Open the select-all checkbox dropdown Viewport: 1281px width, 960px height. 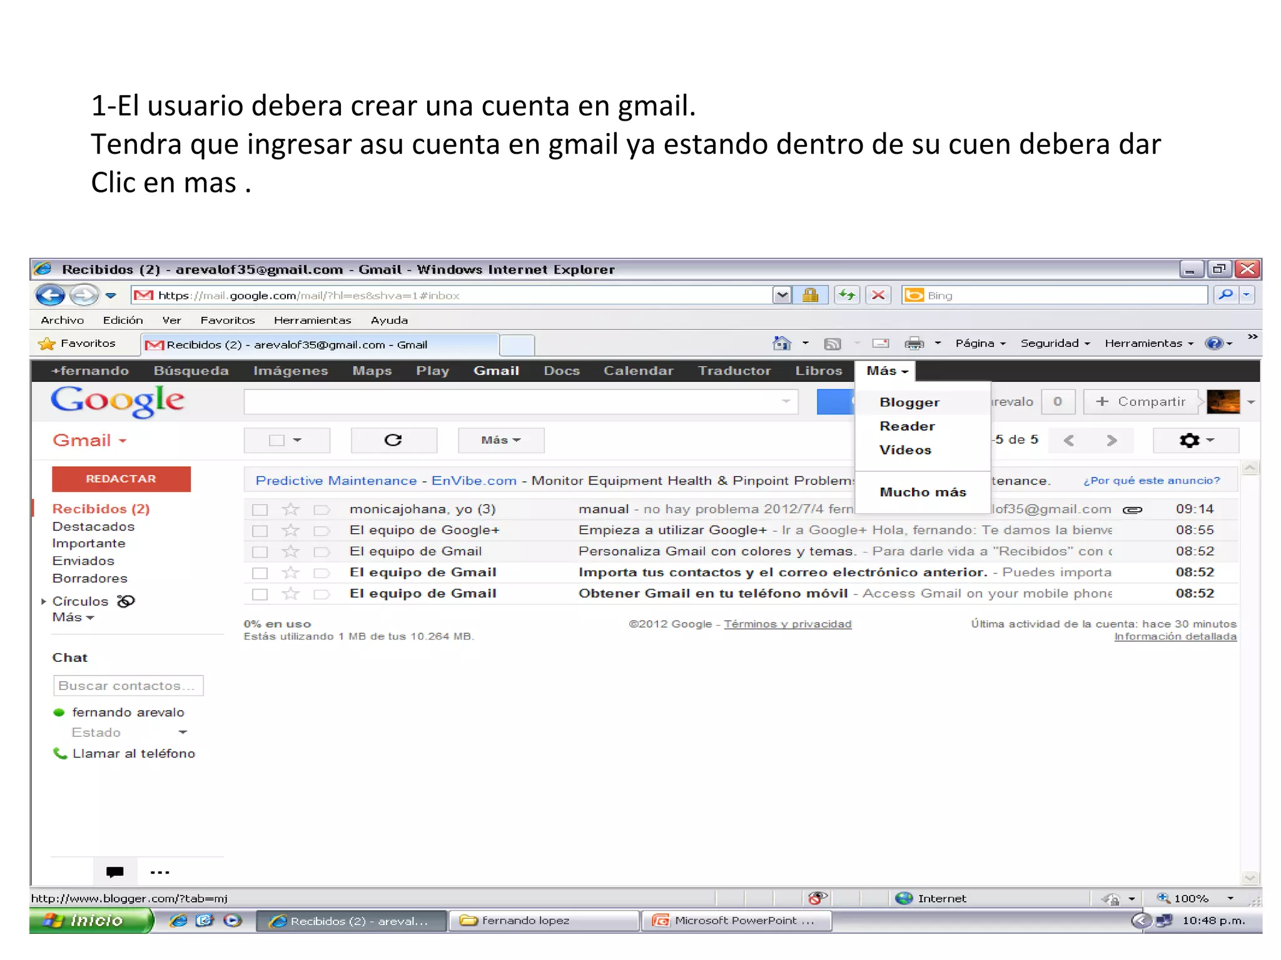pyautogui.click(x=297, y=440)
